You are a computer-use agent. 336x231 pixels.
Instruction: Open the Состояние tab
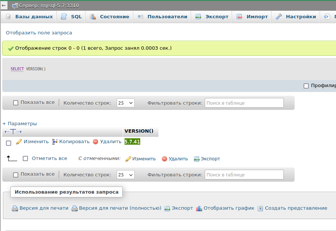[109, 17]
